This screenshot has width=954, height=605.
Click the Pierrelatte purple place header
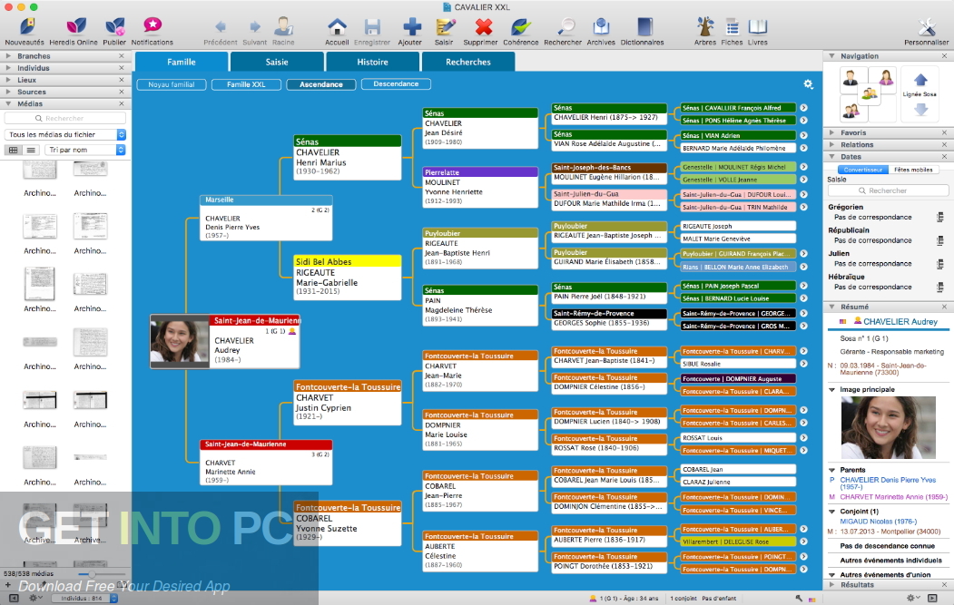(x=480, y=172)
